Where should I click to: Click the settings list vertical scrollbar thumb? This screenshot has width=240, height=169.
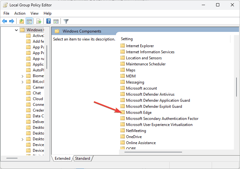pyautogui.click(x=236, y=87)
